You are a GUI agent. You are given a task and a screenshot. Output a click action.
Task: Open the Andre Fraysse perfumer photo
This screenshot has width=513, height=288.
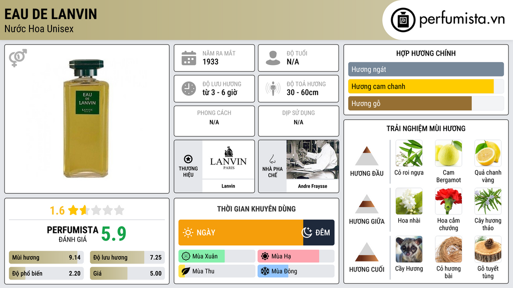click(313, 160)
